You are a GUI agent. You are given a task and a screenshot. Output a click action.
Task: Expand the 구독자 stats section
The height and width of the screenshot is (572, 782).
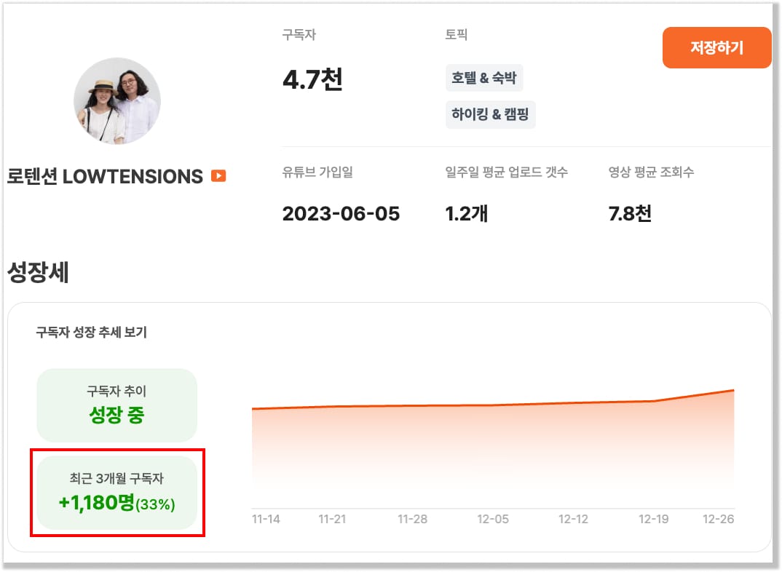pyautogui.click(x=294, y=34)
